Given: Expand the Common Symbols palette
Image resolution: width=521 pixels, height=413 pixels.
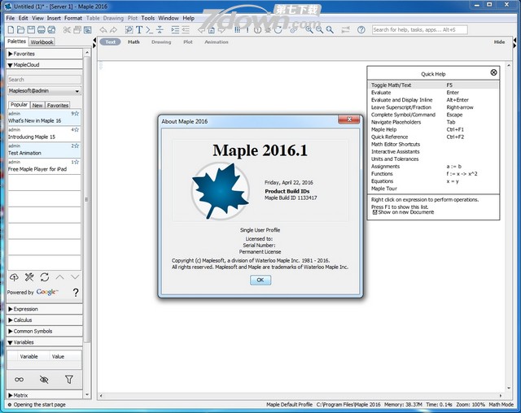Looking at the screenshot, I should point(33,331).
